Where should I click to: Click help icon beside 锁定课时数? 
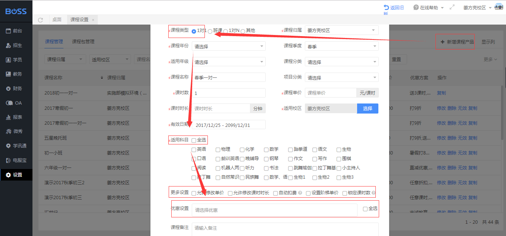click(374, 193)
